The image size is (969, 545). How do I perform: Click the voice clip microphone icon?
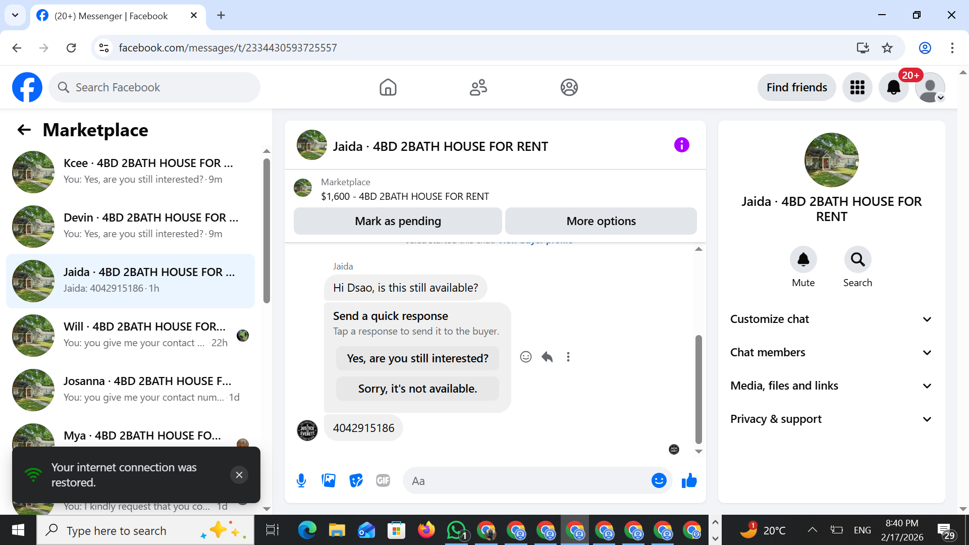click(301, 480)
